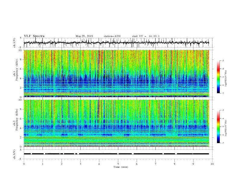Click the ch.1 spectrogram panel
This screenshot has height=184, width=239.
pyautogui.click(x=116, y=73)
